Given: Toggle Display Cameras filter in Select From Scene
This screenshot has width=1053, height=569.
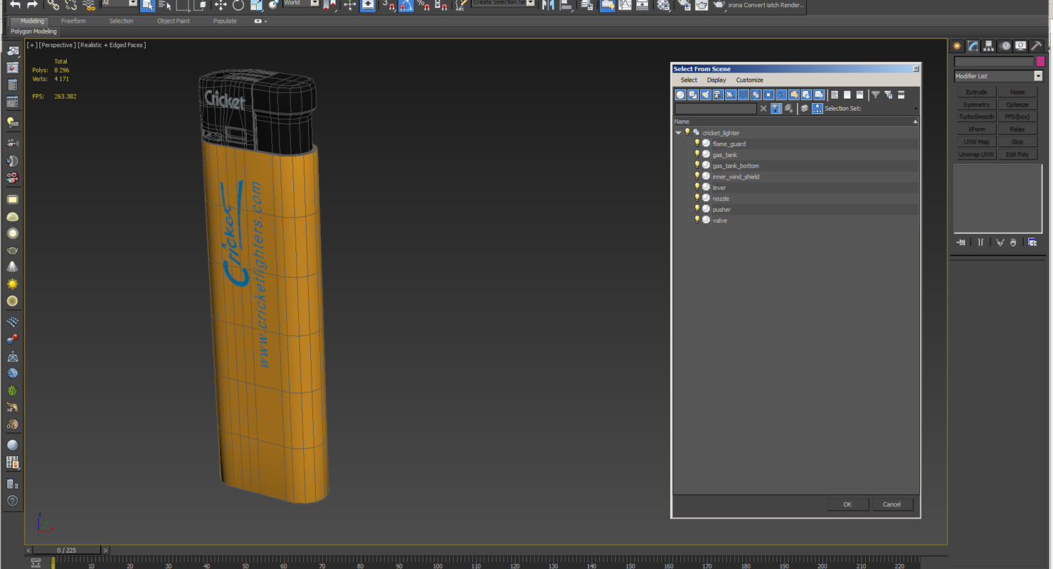Looking at the screenshot, I should (718, 95).
